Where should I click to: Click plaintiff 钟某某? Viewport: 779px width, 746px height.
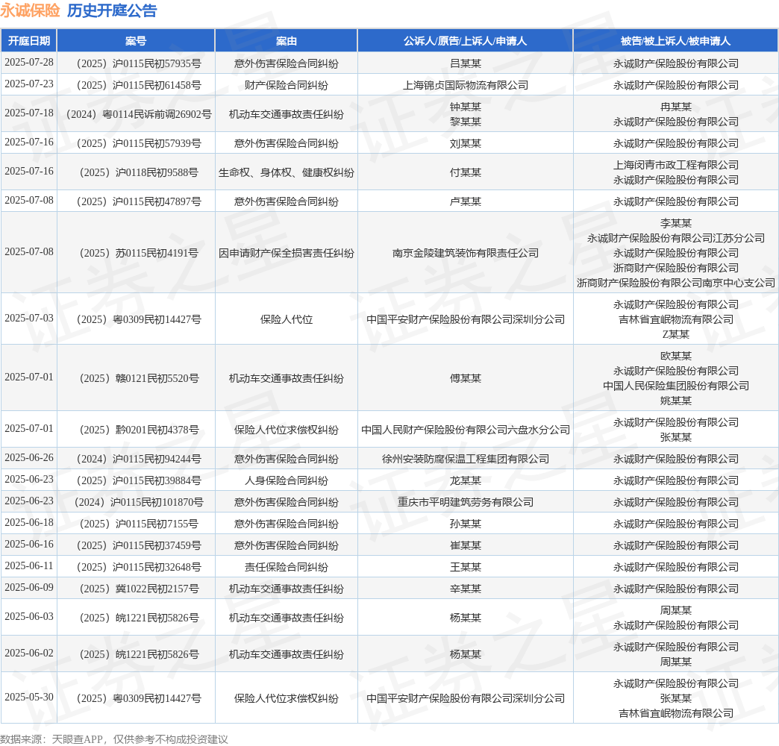pos(466,107)
